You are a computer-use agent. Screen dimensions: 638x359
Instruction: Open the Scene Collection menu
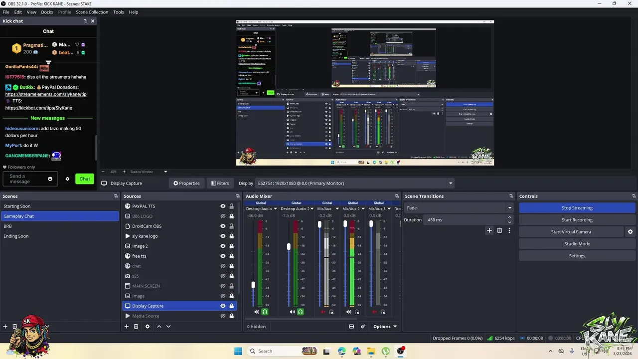tap(92, 12)
